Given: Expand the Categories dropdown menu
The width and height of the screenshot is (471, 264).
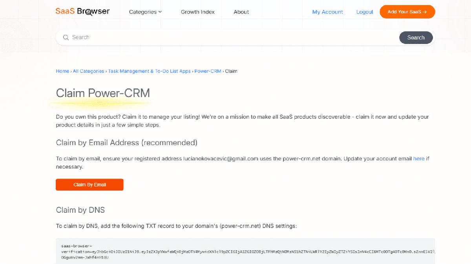Looking at the screenshot, I should click(145, 12).
